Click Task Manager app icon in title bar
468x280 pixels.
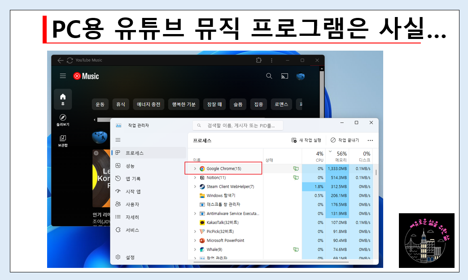pos(118,125)
